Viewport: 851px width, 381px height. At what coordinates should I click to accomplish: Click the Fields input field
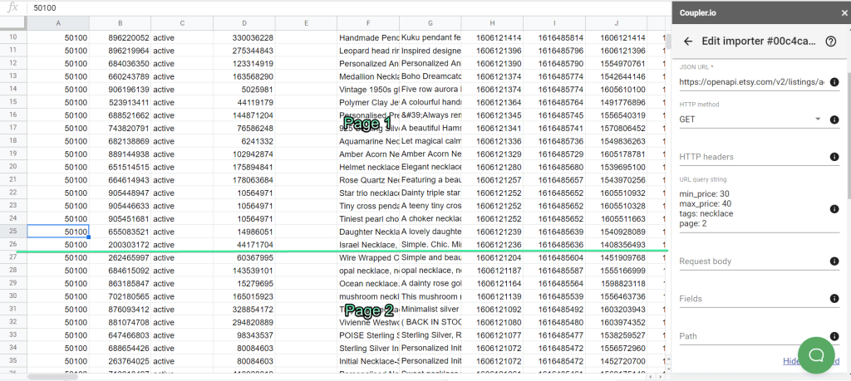coord(751,299)
